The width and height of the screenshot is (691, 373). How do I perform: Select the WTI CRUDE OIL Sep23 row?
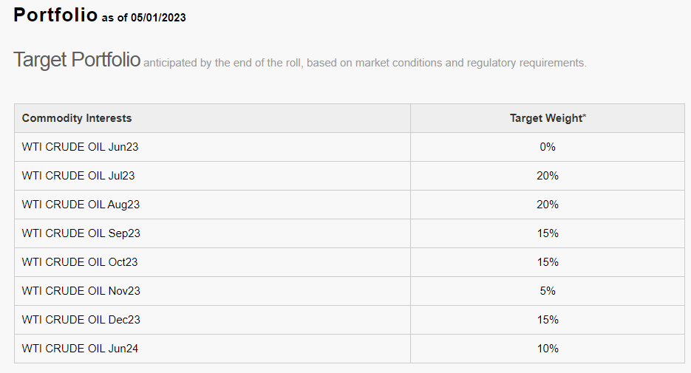[x=350, y=233]
